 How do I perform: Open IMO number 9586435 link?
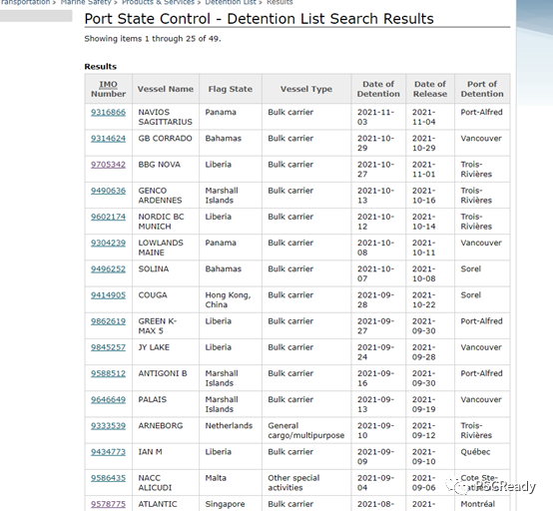coord(108,478)
